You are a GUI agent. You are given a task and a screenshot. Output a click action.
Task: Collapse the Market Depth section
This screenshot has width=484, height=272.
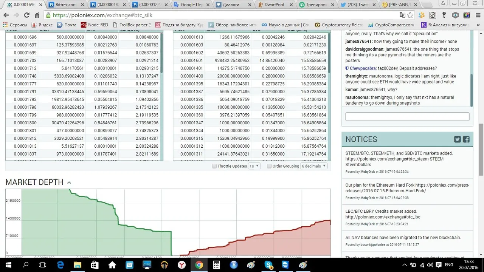[x=69, y=182]
